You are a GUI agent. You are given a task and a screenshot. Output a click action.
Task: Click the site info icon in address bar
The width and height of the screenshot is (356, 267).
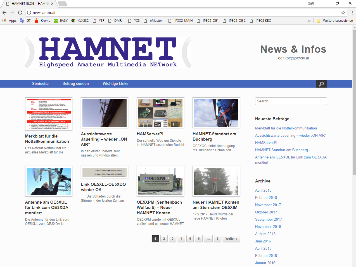tap(29, 13)
